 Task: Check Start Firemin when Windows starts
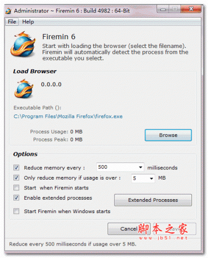point(17,211)
